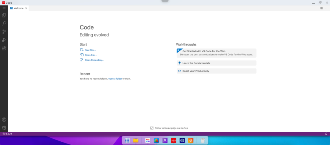Viewport: 330px width, 145px height.
Task: Open the Run and Debug view
Action: (4, 40)
